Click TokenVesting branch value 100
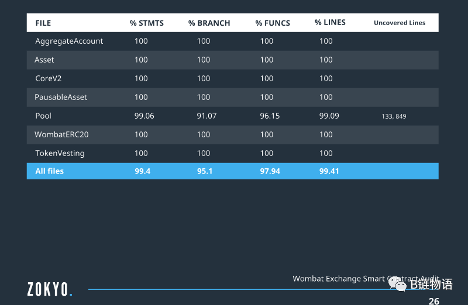The height and width of the screenshot is (305, 468). point(203,153)
